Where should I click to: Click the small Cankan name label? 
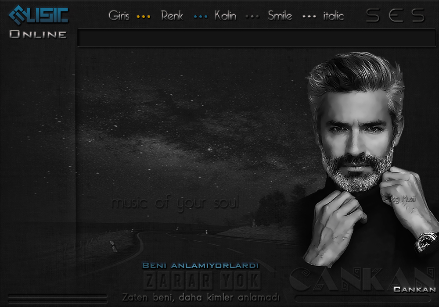(414, 289)
